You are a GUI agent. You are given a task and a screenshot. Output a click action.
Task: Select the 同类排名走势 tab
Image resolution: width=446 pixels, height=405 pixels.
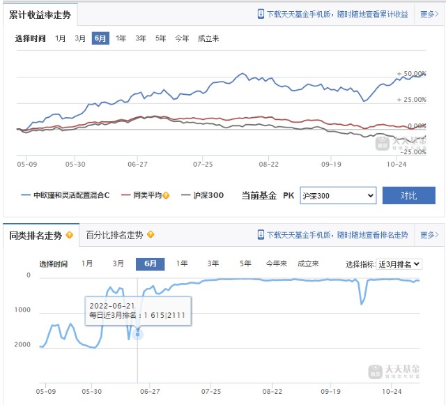pos(36,235)
